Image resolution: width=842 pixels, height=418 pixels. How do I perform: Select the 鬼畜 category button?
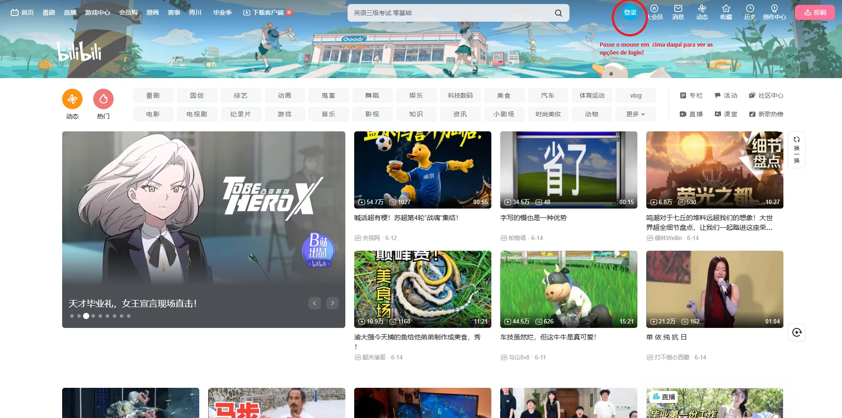[328, 95]
